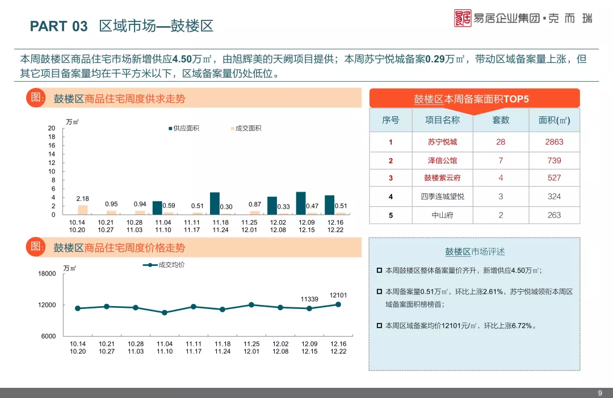Click the 11339 price data label
The width and height of the screenshot is (613, 398).
(x=309, y=299)
